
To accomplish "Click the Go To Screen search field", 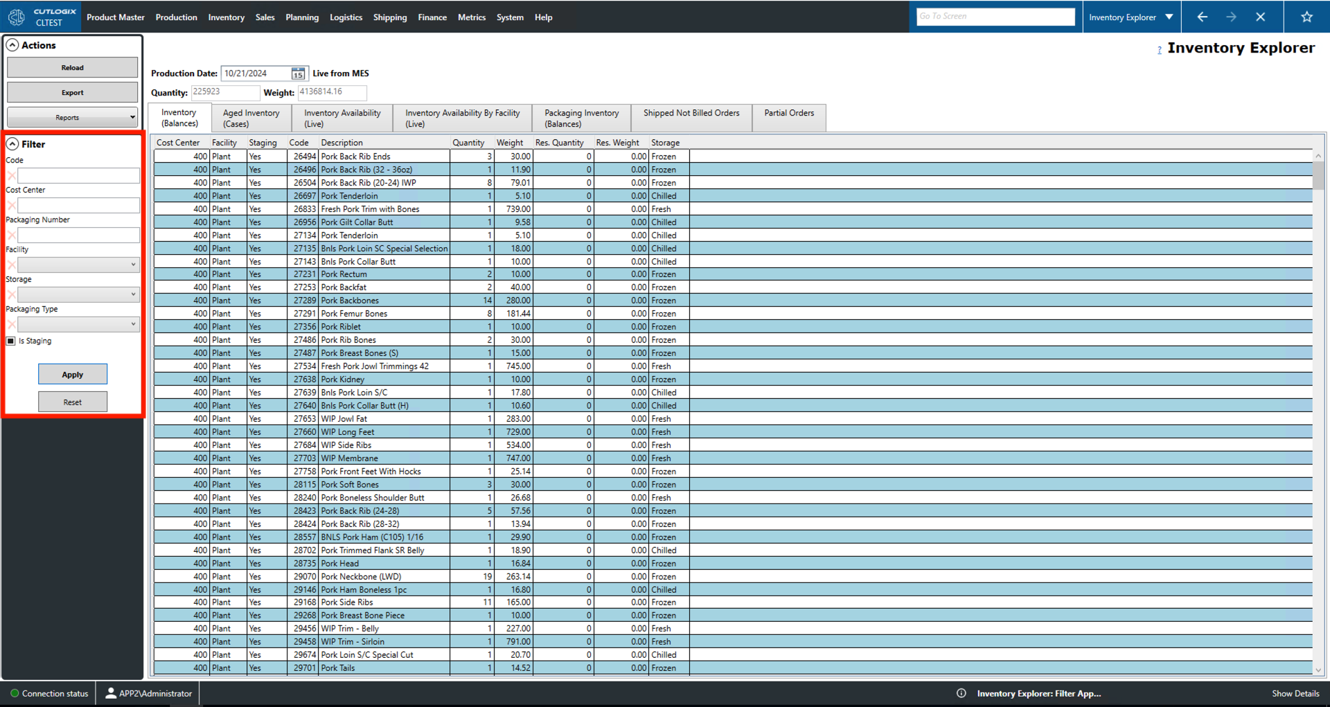I will click(995, 17).
